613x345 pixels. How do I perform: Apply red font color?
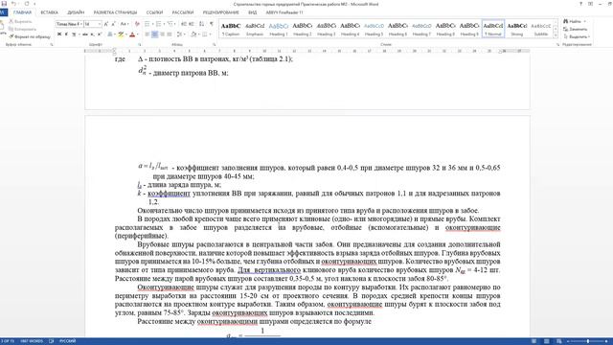click(x=133, y=34)
